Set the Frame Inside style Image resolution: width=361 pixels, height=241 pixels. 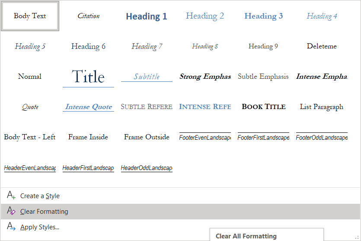coord(88,137)
